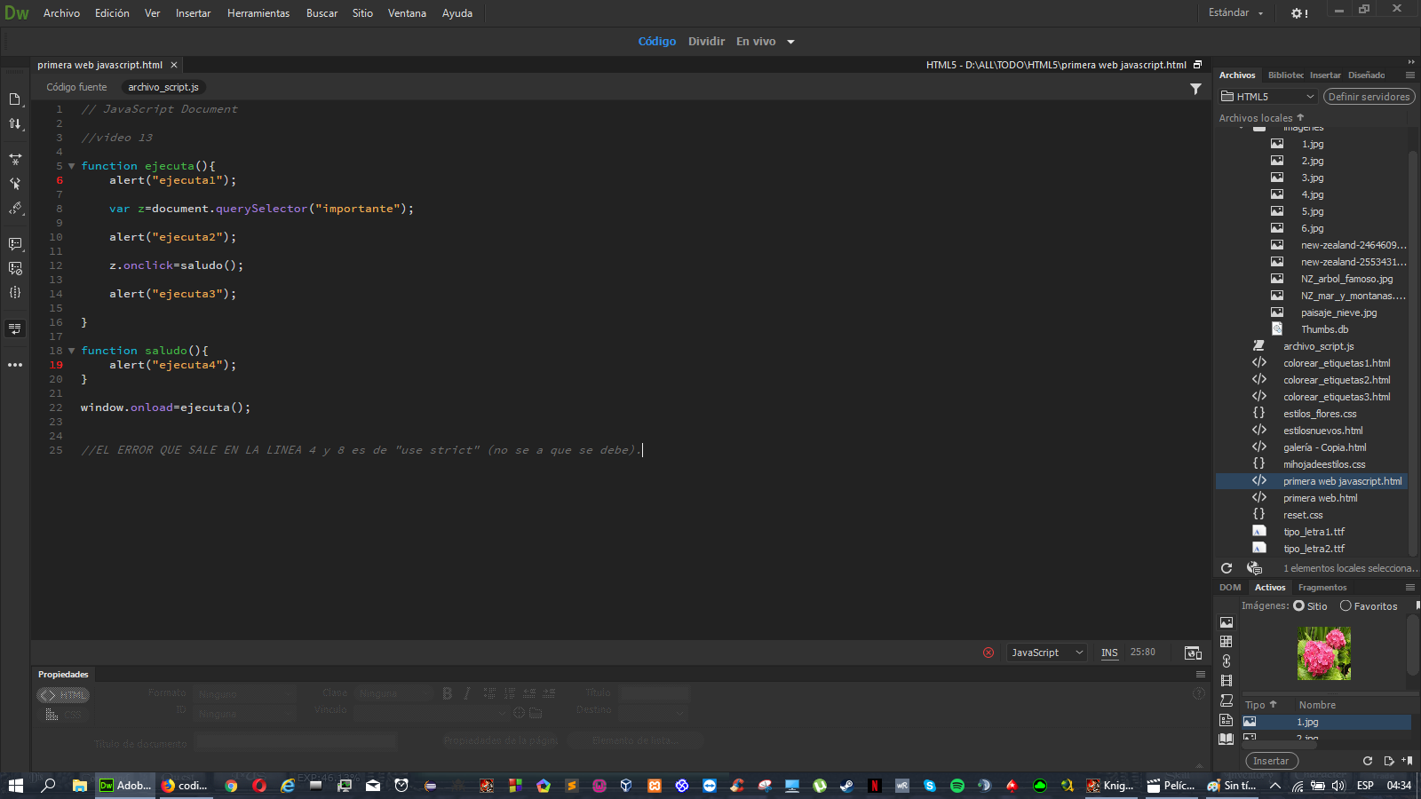Viewport: 1421px width, 799px height.
Task: Click the select parent tag icon
Action: 15,184
